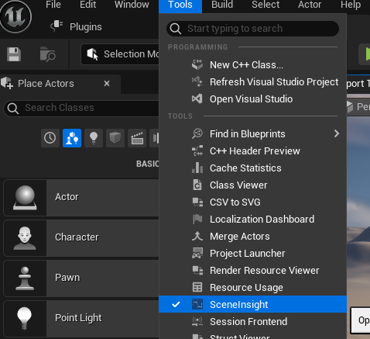
Task: Open the Build menu
Action: (x=222, y=5)
